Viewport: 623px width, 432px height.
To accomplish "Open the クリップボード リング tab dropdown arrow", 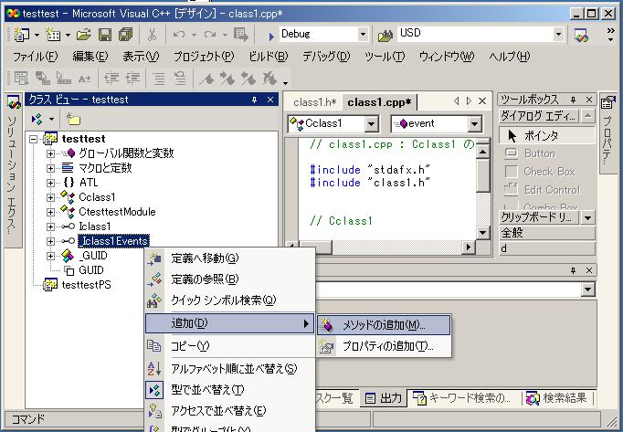I will (x=588, y=217).
